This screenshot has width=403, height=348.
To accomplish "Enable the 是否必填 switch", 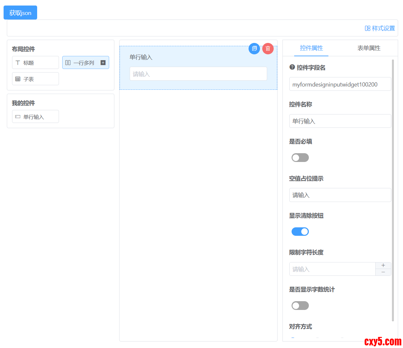I will point(300,158).
